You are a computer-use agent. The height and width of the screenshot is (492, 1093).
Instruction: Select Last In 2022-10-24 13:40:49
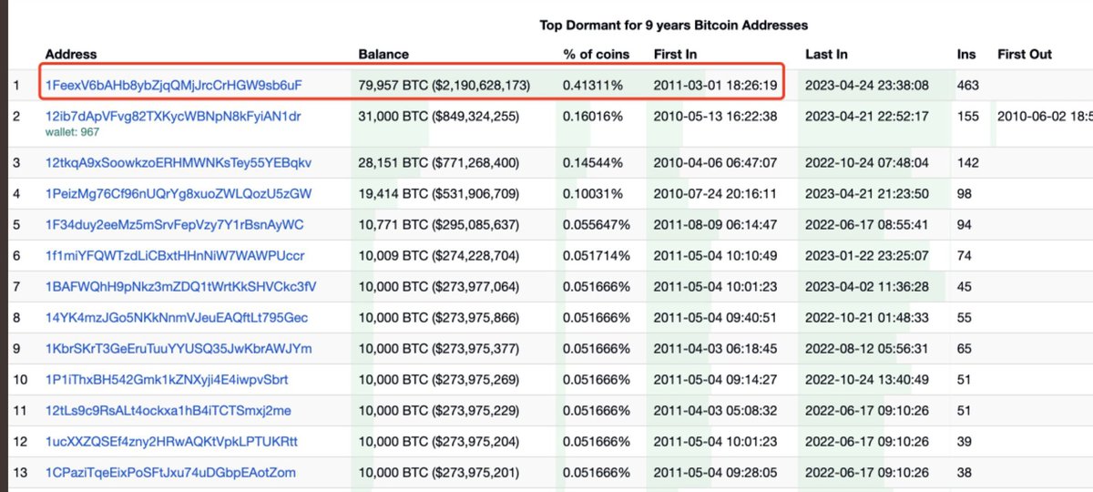point(867,380)
